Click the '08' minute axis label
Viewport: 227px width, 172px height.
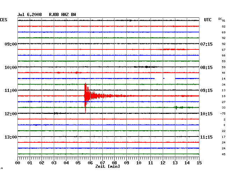click(114, 163)
